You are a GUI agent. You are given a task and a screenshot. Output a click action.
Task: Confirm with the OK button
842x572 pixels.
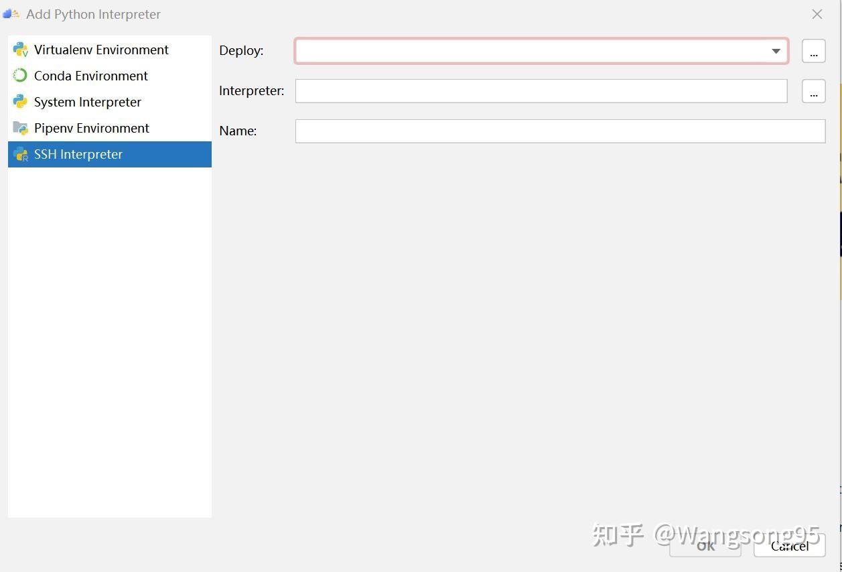[705, 546]
